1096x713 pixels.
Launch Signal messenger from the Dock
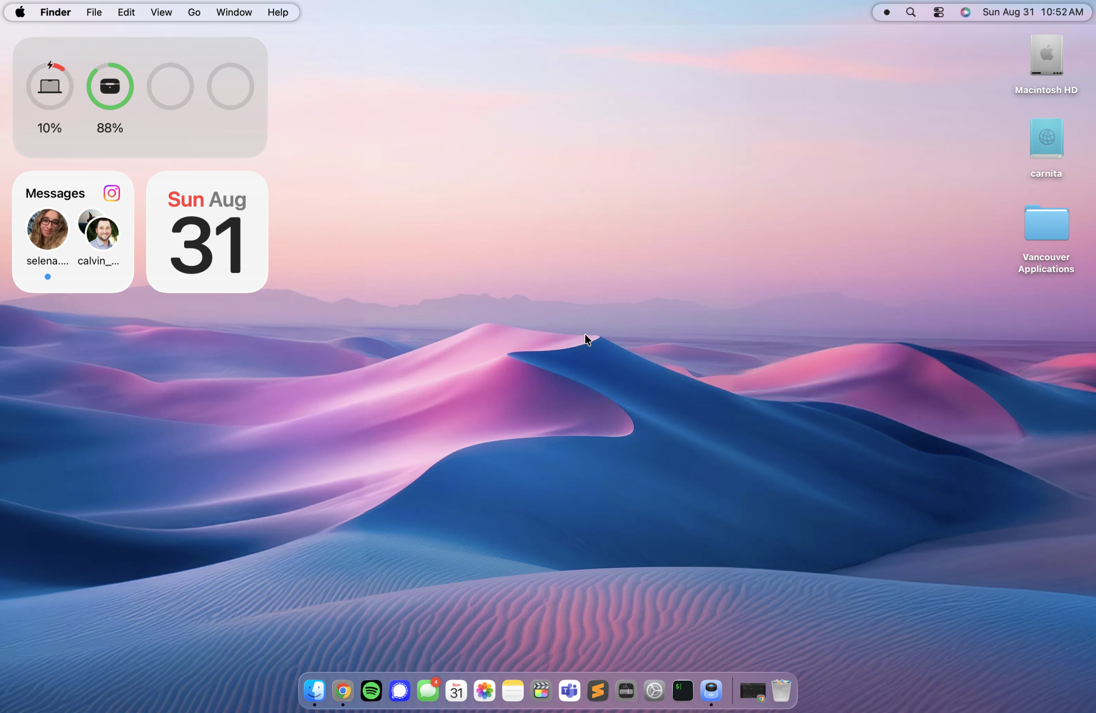[399, 691]
